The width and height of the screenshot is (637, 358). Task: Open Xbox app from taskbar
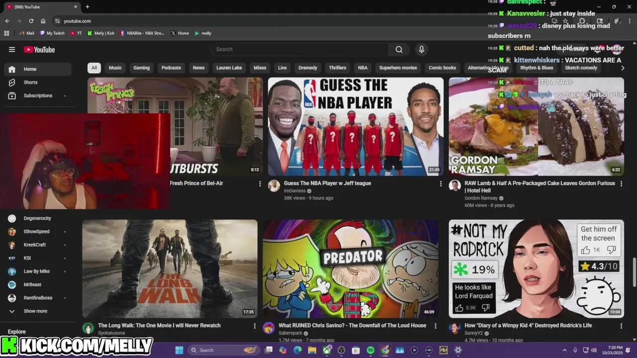click(326, 350)
